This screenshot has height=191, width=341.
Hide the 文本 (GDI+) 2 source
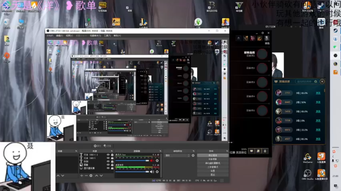tap(108, 154)
